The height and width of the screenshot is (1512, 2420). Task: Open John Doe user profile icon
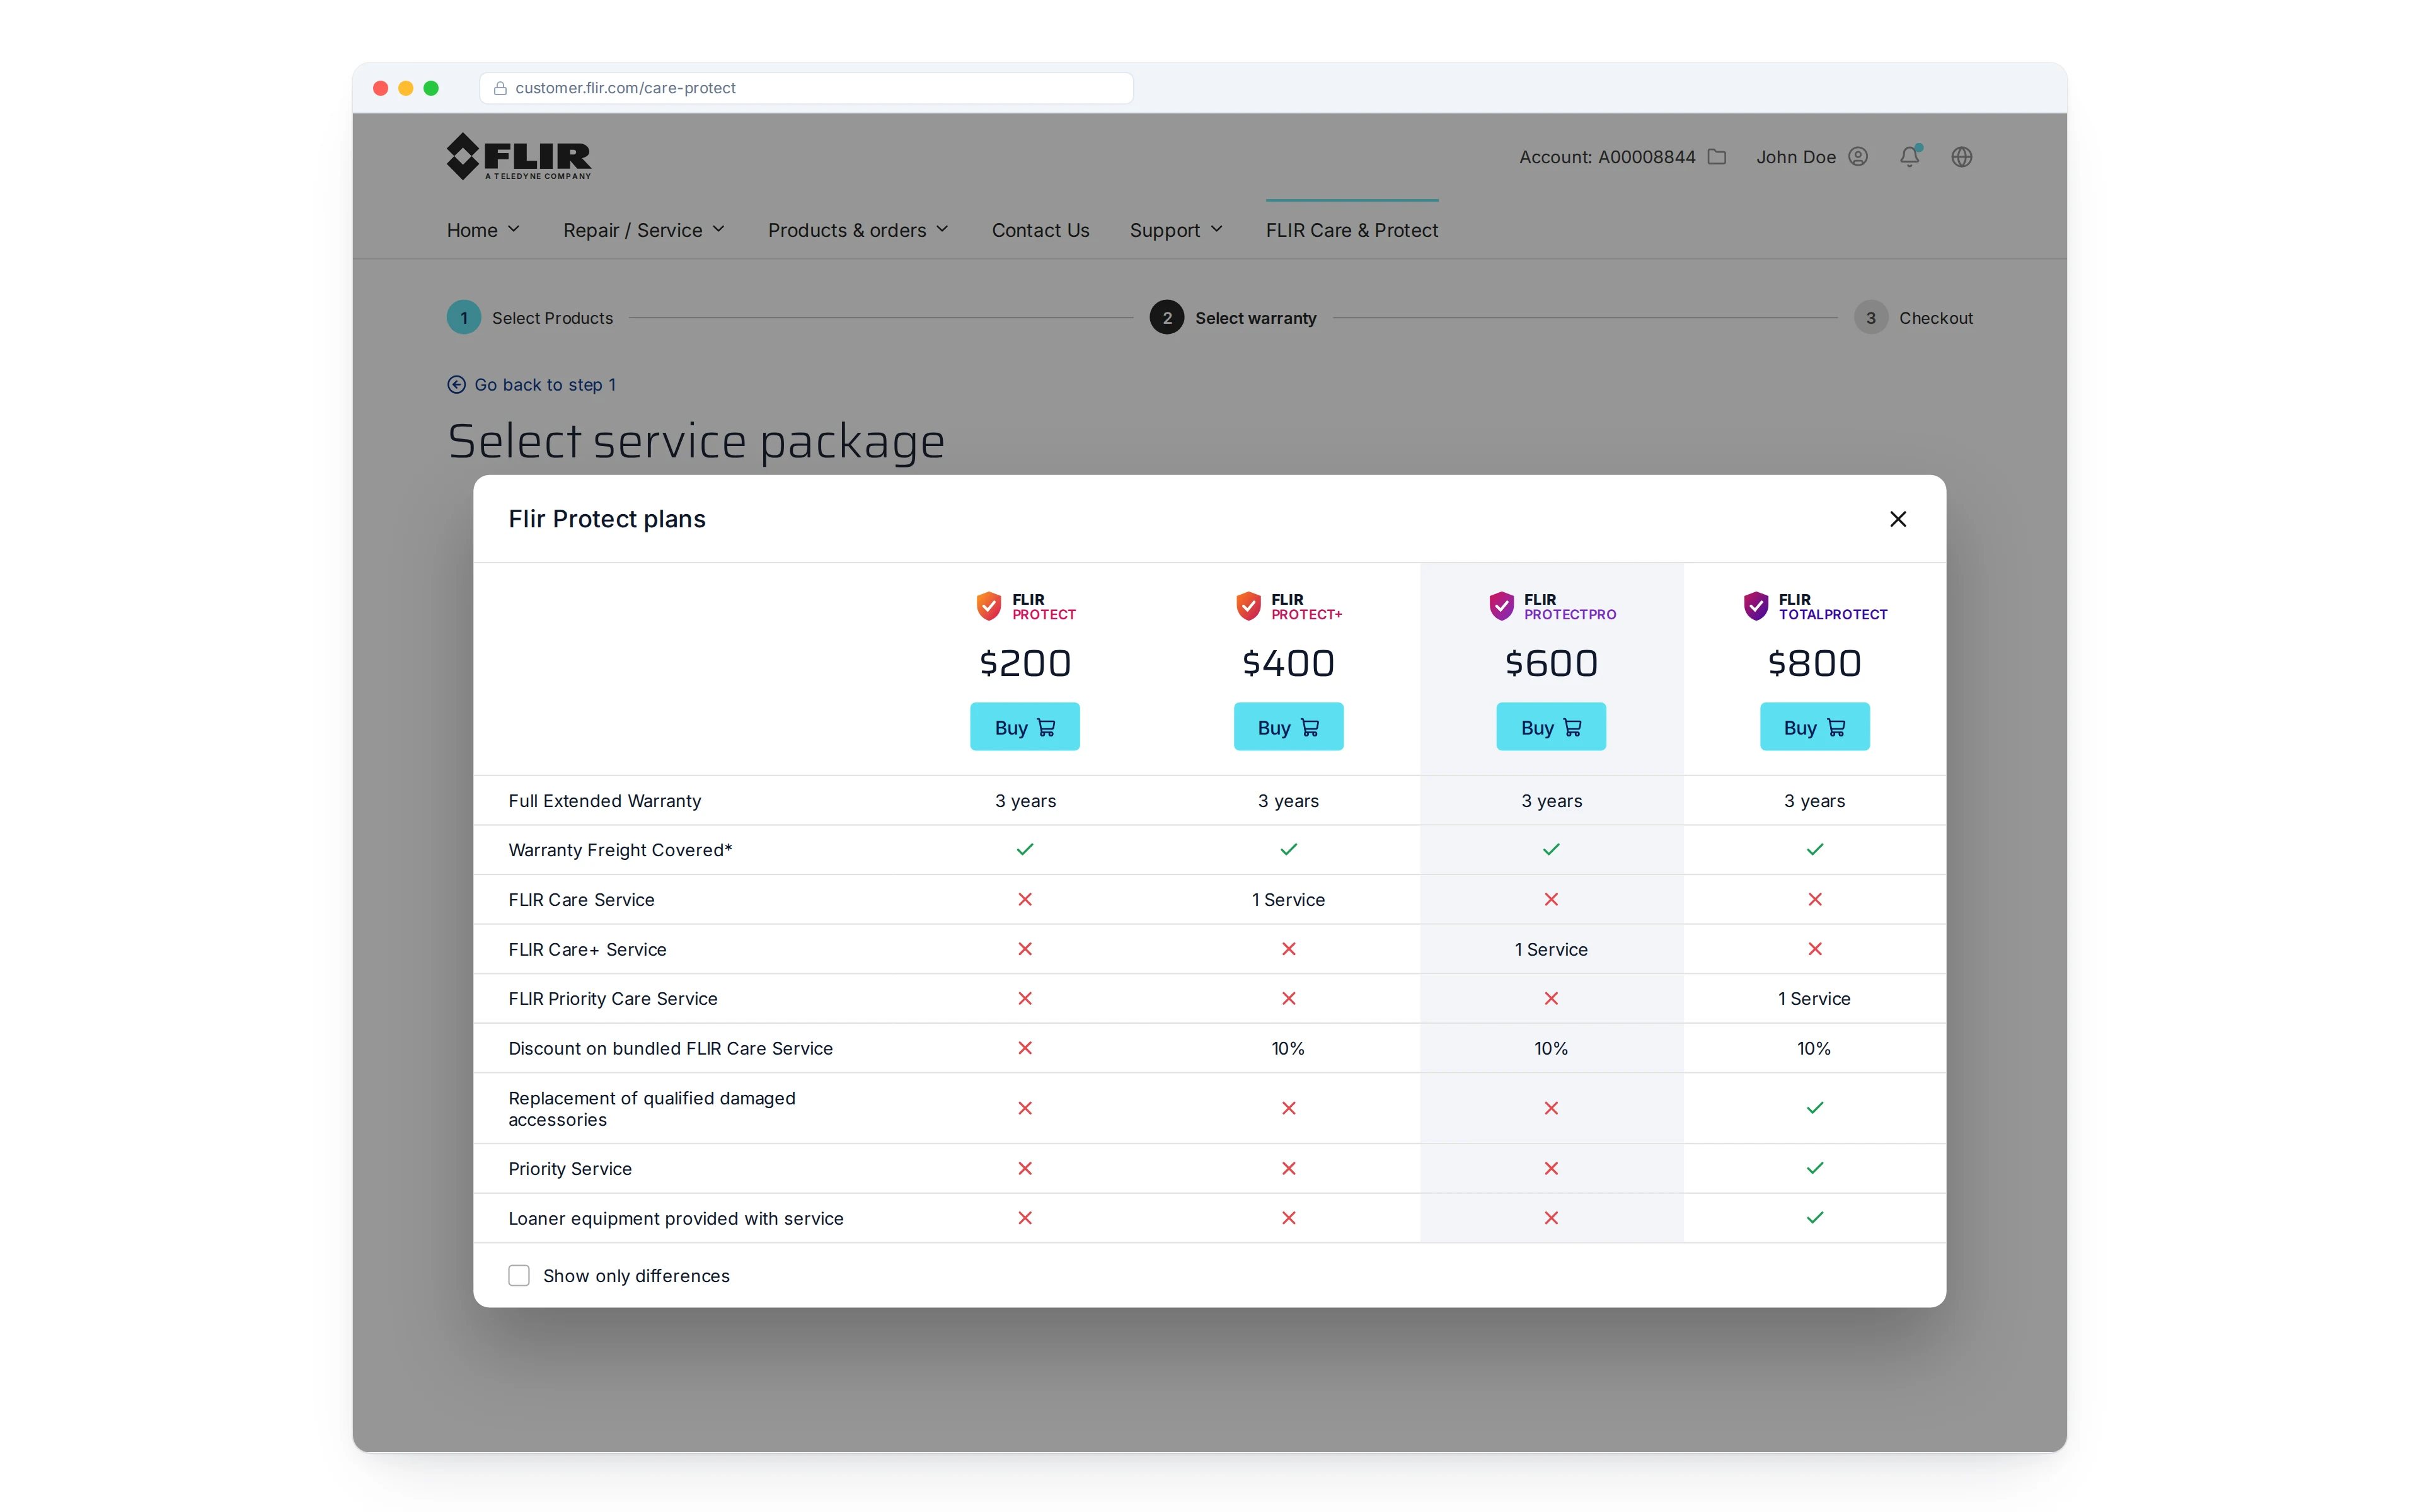pos(1858,157)
